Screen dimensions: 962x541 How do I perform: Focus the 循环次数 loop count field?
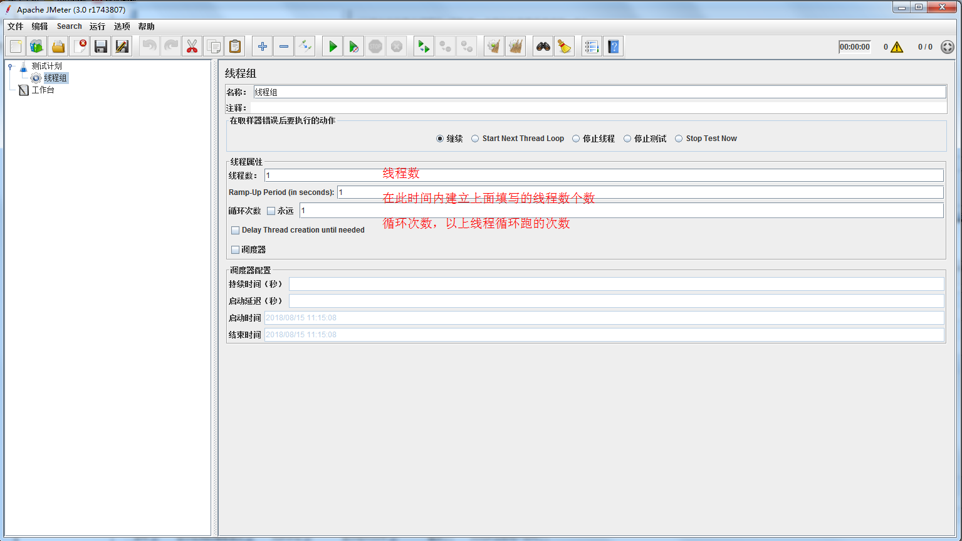[622, 211]
